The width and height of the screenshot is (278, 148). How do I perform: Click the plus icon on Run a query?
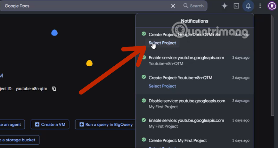coord(82,124)
